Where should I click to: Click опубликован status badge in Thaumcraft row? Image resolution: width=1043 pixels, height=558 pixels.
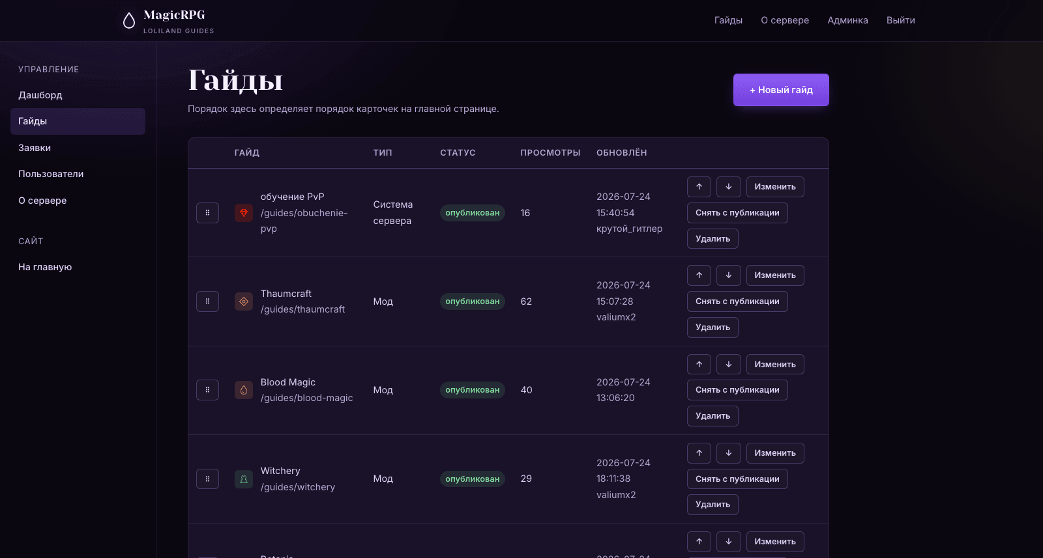point(473,301)
